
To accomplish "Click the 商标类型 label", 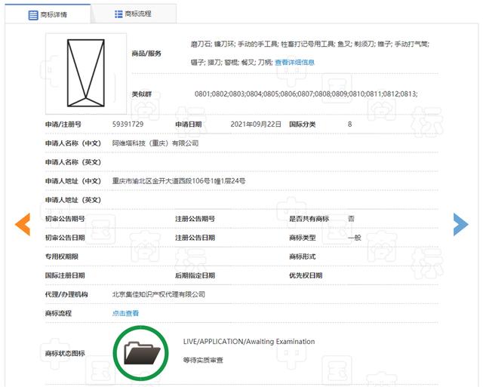I will [303, 238].
